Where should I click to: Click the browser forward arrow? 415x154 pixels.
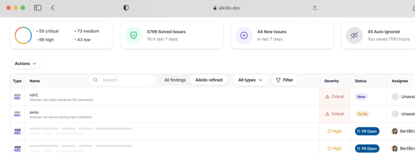[64, 8]
